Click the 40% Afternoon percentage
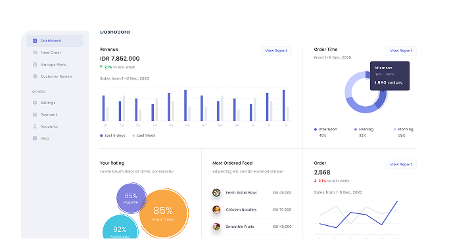 tap(322, 136)
